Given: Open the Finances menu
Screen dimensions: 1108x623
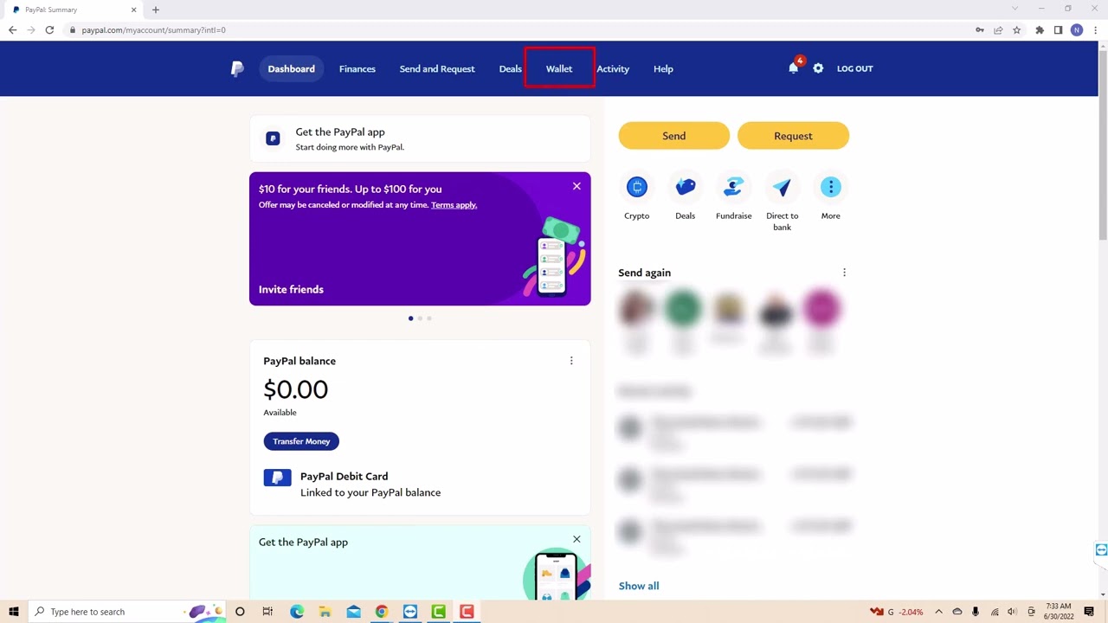Looking at the screenshot, I should 358,68.
